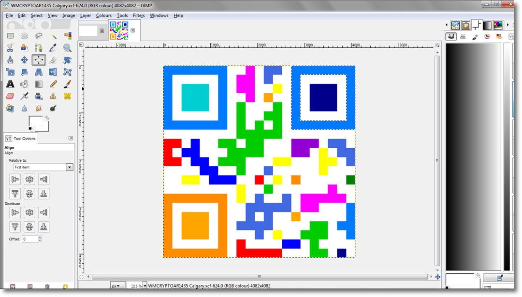Select the Ink tool
Image resolution: width=522 pixels, height=297 pixels.
click(x=39, y=96)
